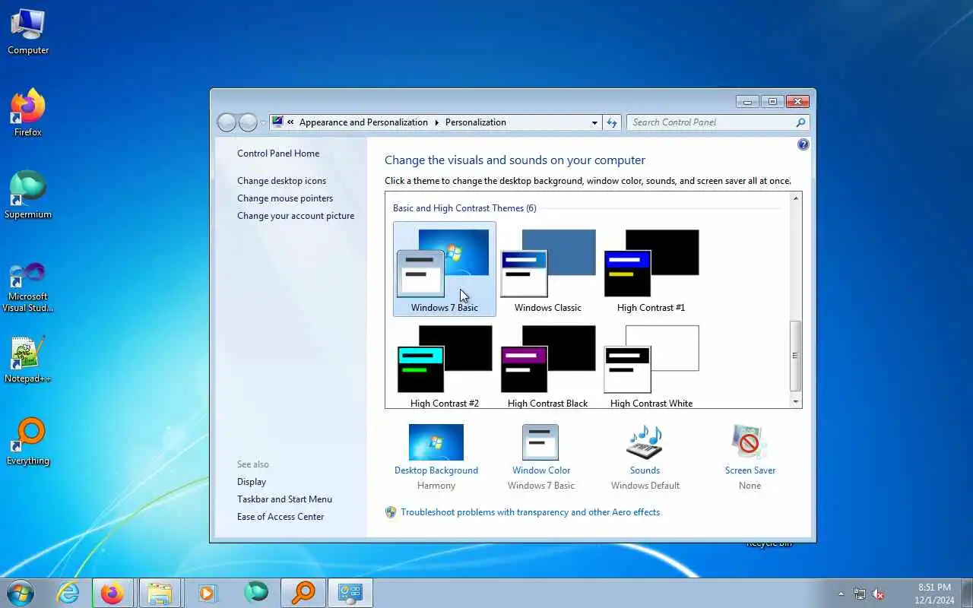Click the theme list scroll up arrow

pyautogui.click(x=796, y=198)
